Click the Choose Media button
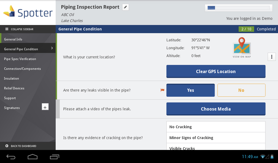This screenshot has height=163, width=278. tap(216, 109)
